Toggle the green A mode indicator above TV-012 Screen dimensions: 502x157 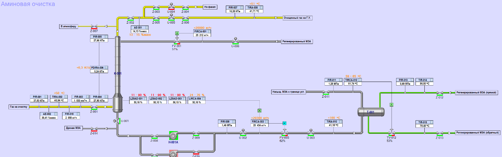click(391, 105)
